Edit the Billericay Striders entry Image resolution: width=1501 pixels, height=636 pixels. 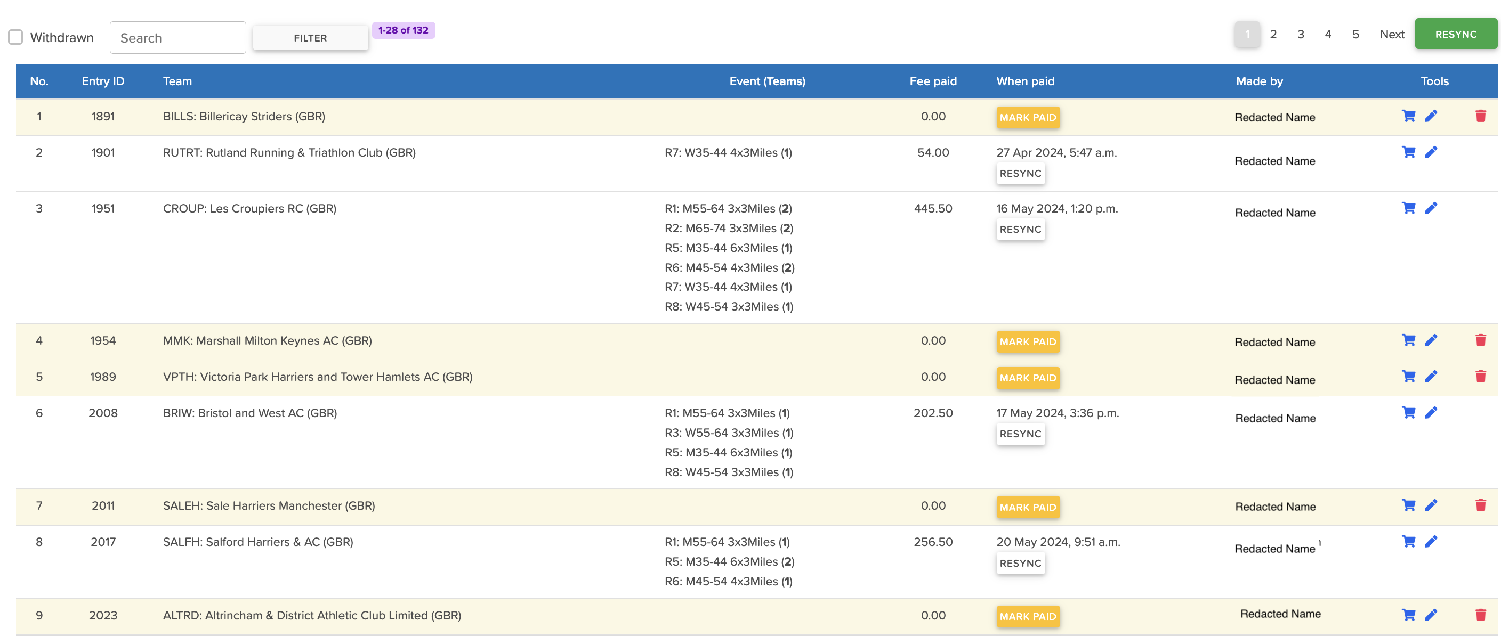pyautogui.click(x=1431, y=116)
